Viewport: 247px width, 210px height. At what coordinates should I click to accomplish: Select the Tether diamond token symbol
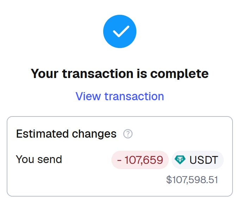(x=180, y=160)
